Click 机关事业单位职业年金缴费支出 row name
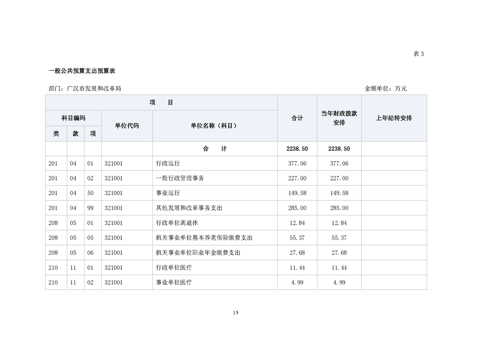This screenshot has height=344, width=486. pyautogui.click(x=198, y=253)
